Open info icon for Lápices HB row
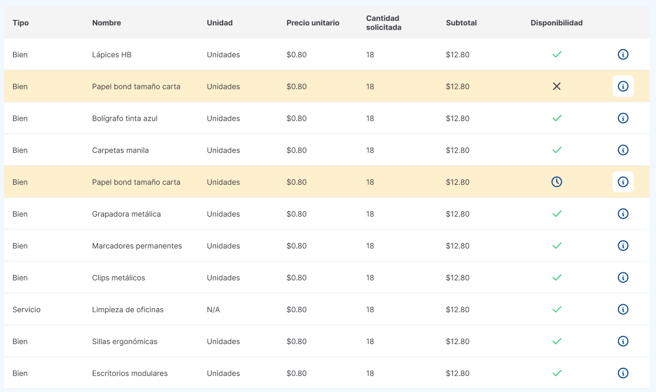This screenshot has width=656, height=392. (x=623, y=55)
